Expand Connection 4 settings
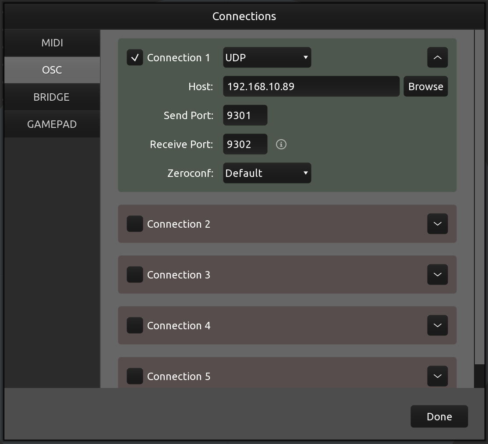This screenshot has height=444, width=488. click(437, 325)
